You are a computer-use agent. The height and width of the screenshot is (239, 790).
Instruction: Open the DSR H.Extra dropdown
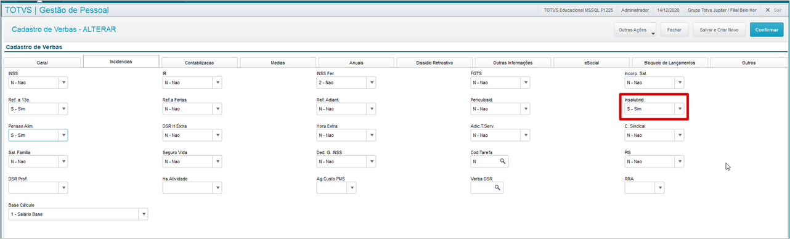pyautogui.click(x=217, y=136)
